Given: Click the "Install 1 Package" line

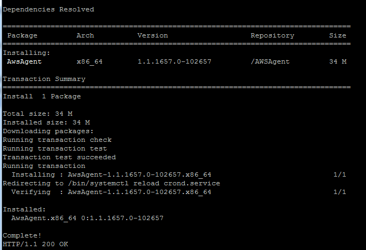Looking at the screenshot, I should [42, 96].
